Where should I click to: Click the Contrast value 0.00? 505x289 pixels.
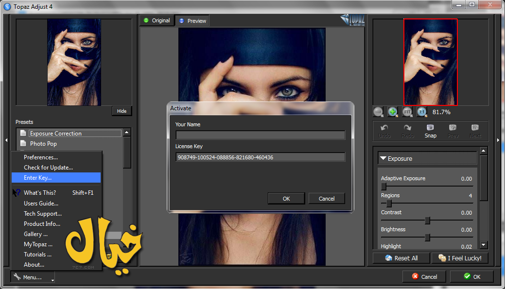point(466,213)
